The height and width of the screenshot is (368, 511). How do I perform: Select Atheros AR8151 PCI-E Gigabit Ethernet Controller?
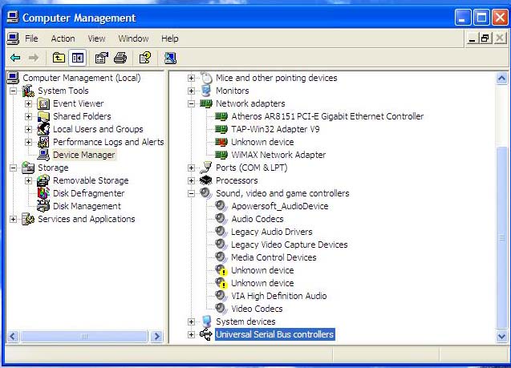pos(327,116)
